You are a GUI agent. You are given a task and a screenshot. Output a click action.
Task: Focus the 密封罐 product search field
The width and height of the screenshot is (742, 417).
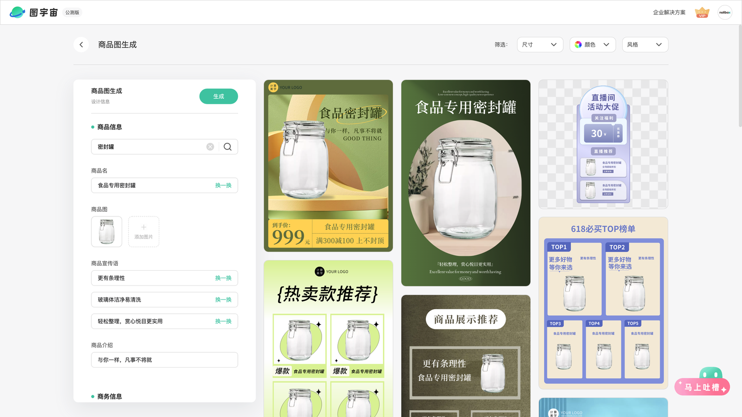click(x=164, y=147)
